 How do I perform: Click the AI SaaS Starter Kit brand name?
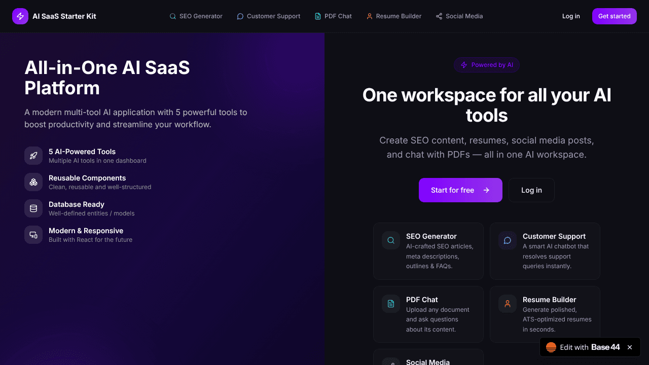coord(64,16)
